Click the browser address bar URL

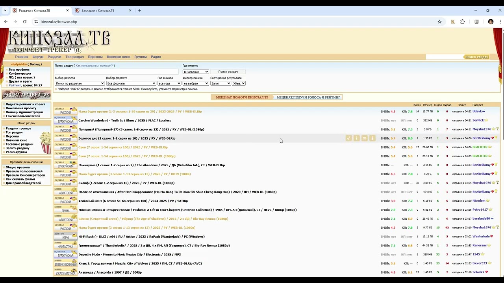click(59, 22)
